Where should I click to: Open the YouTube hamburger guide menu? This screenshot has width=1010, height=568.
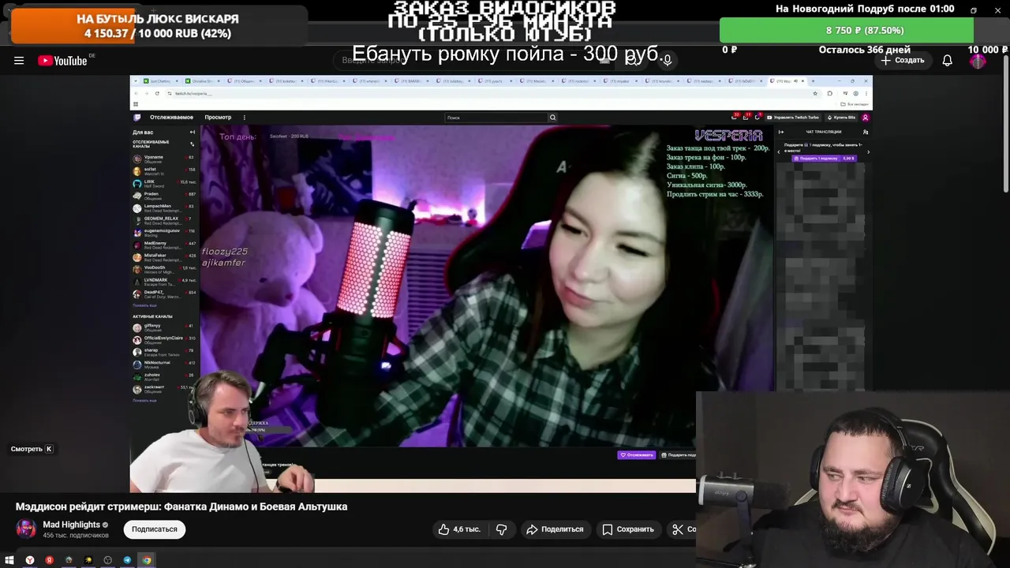[19, 61]
